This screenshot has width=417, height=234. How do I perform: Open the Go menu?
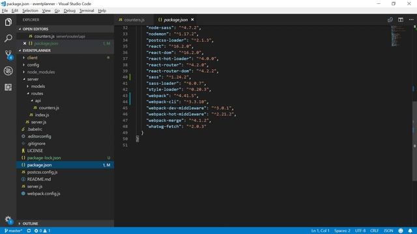[x=57, y=10]
